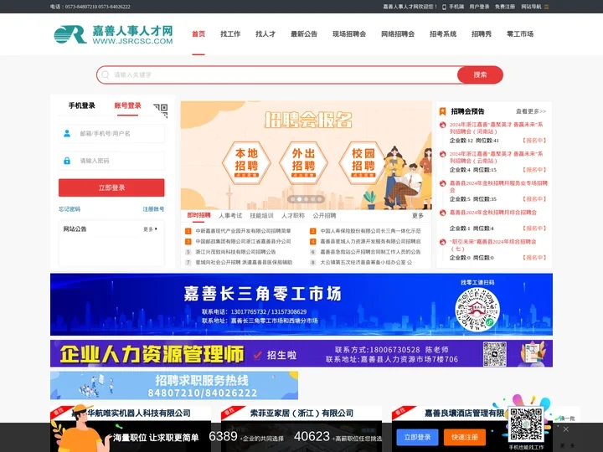The width and height of the screenshot is (603, 452).
Task: Select the 人才职称 news tab
Action: point(293,215)
